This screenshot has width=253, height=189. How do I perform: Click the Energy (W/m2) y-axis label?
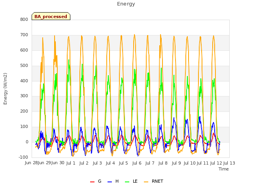(x=5, y=89)
